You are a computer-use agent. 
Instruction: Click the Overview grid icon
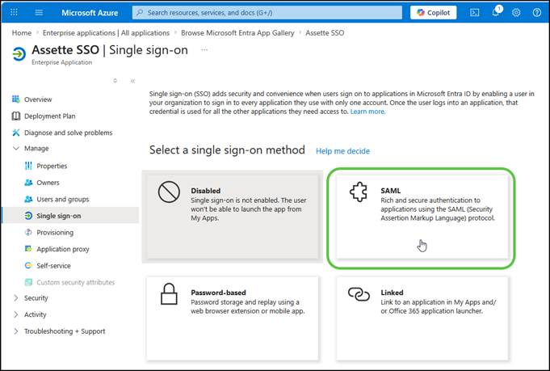(16, 99)
